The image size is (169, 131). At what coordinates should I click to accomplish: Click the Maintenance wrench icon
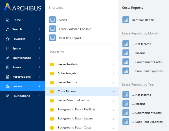[8, 58]
